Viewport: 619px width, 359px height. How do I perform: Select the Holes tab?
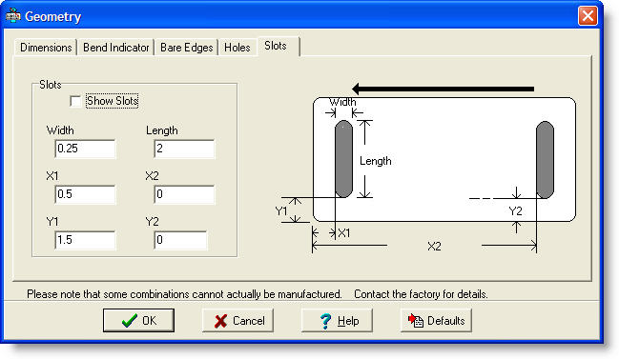point(237,48)
